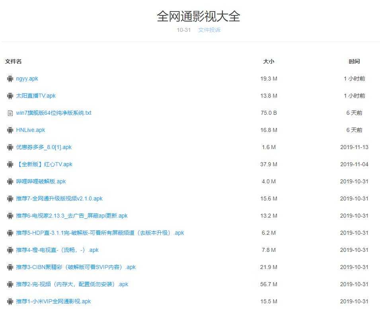Click the 2019-11-04 date
This screenshot has height=326, width=380.
coord(354,164)
